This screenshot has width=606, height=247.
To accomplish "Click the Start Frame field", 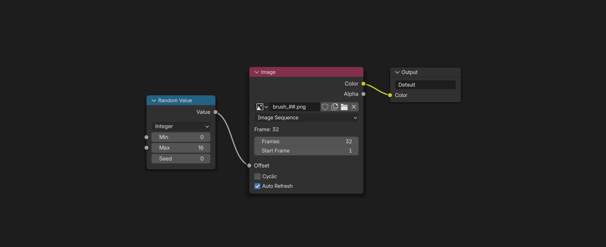I will point(306,151).
